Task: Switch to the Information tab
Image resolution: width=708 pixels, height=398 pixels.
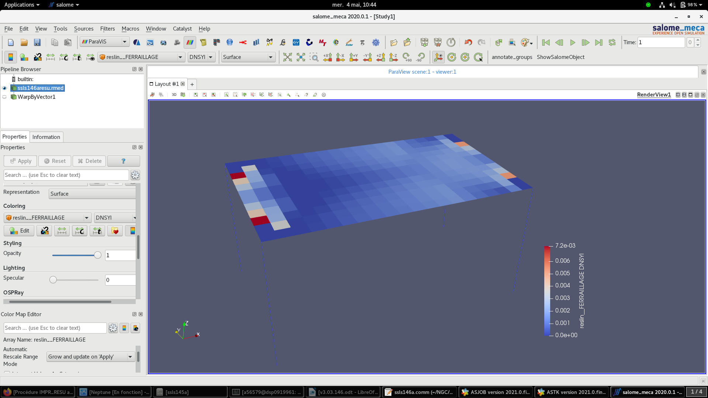Action: coord(46,137)
